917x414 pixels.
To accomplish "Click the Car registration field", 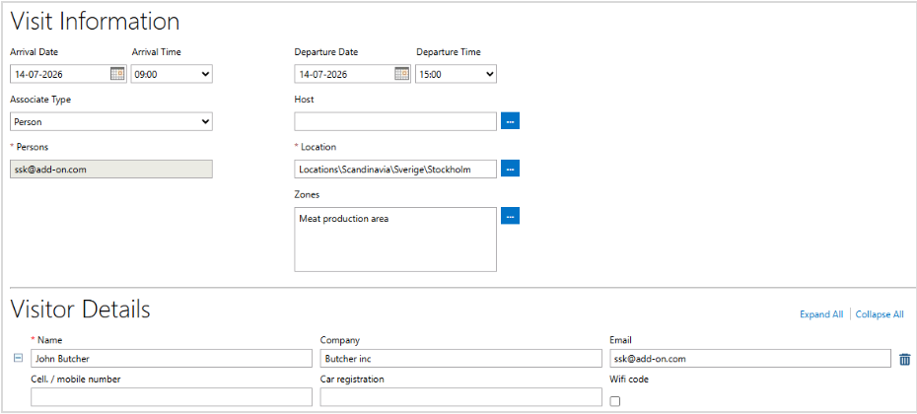I will [460, 397].
